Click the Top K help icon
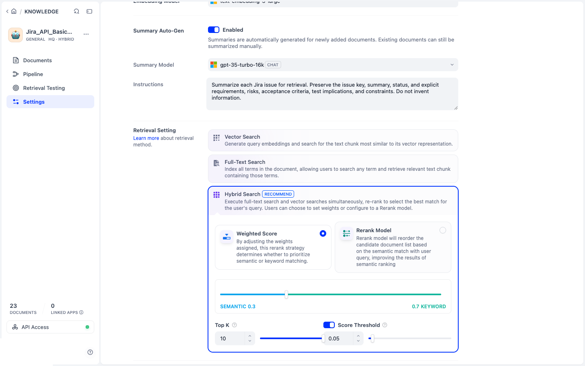The image size is (585, 366). click(x=234, y=325)
